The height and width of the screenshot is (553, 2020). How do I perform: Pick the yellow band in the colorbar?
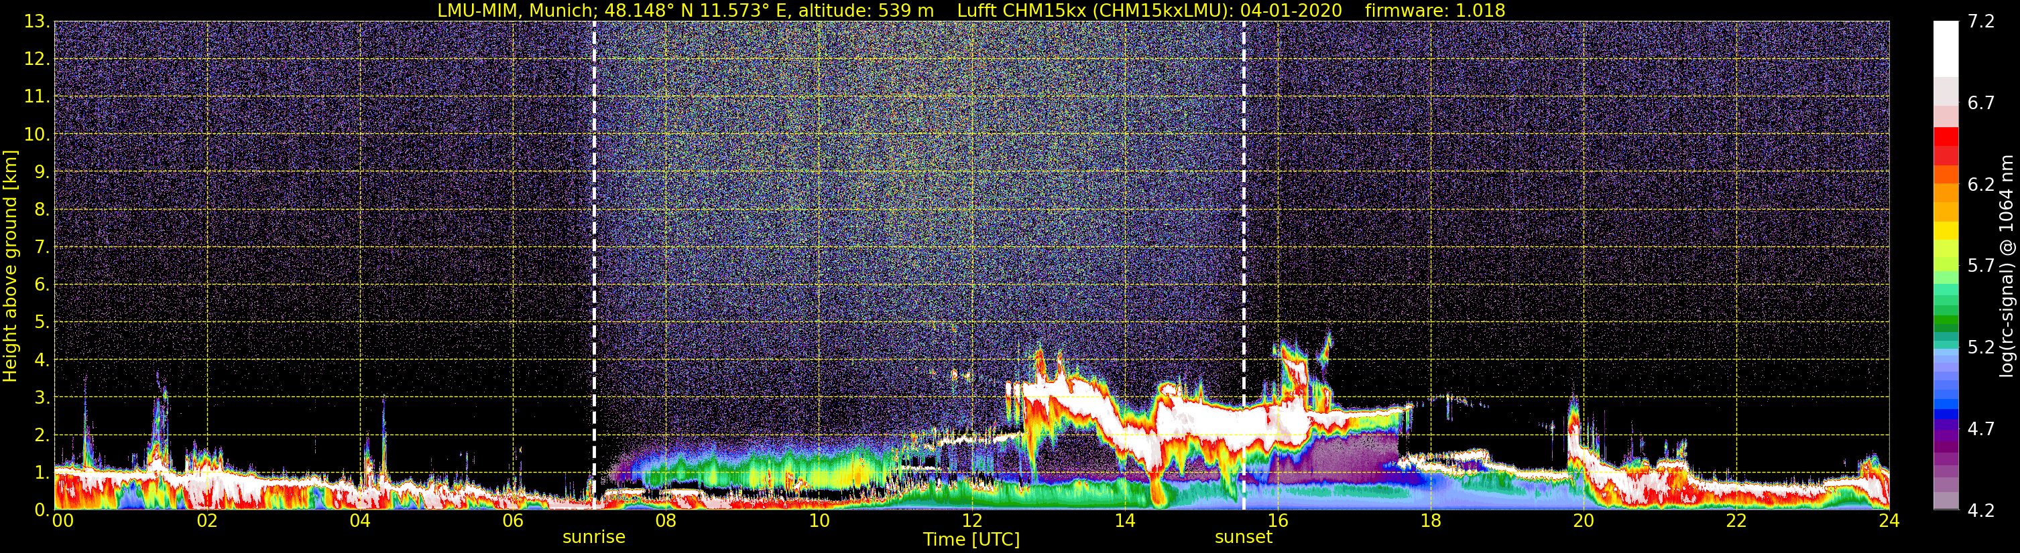coord(1946,231)
